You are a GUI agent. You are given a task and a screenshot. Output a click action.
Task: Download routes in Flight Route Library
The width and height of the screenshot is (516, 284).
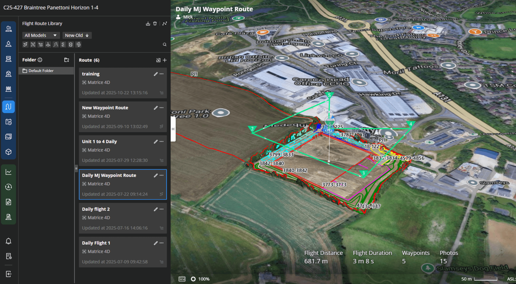pos(148,24)
